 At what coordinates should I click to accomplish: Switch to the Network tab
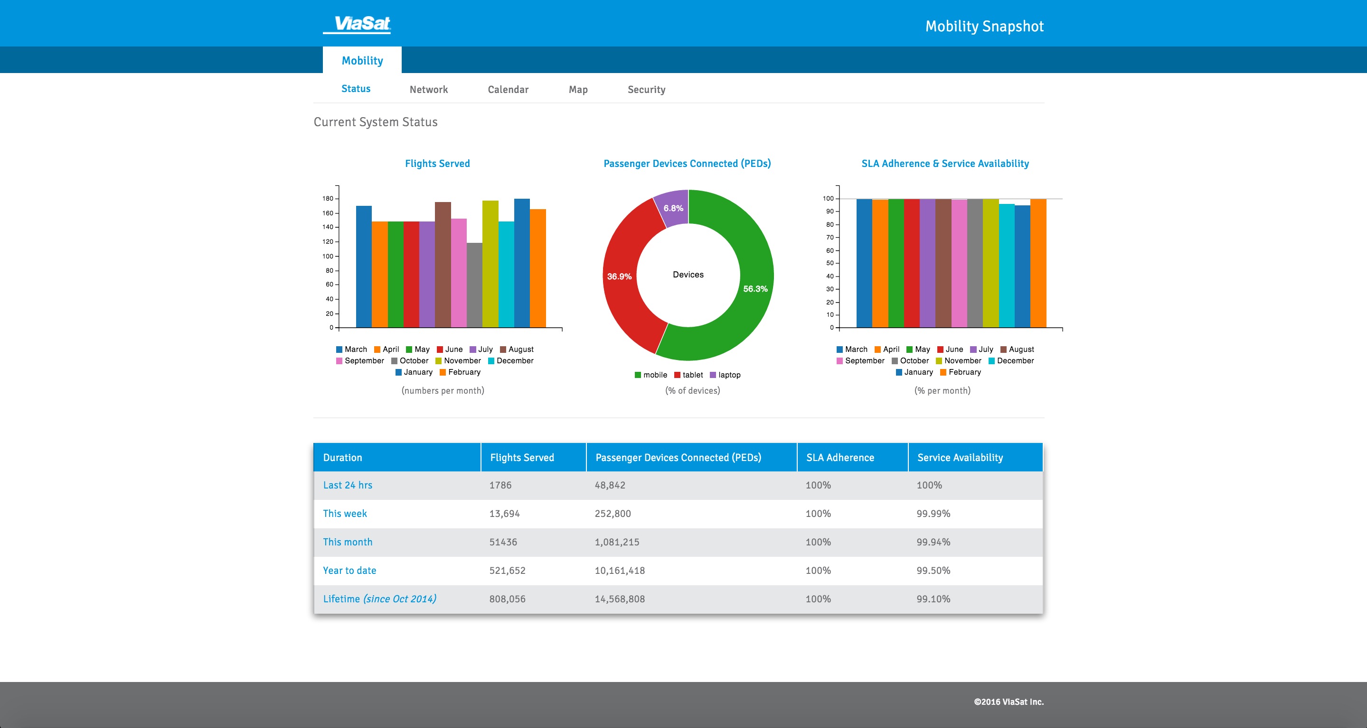point(428,90)
